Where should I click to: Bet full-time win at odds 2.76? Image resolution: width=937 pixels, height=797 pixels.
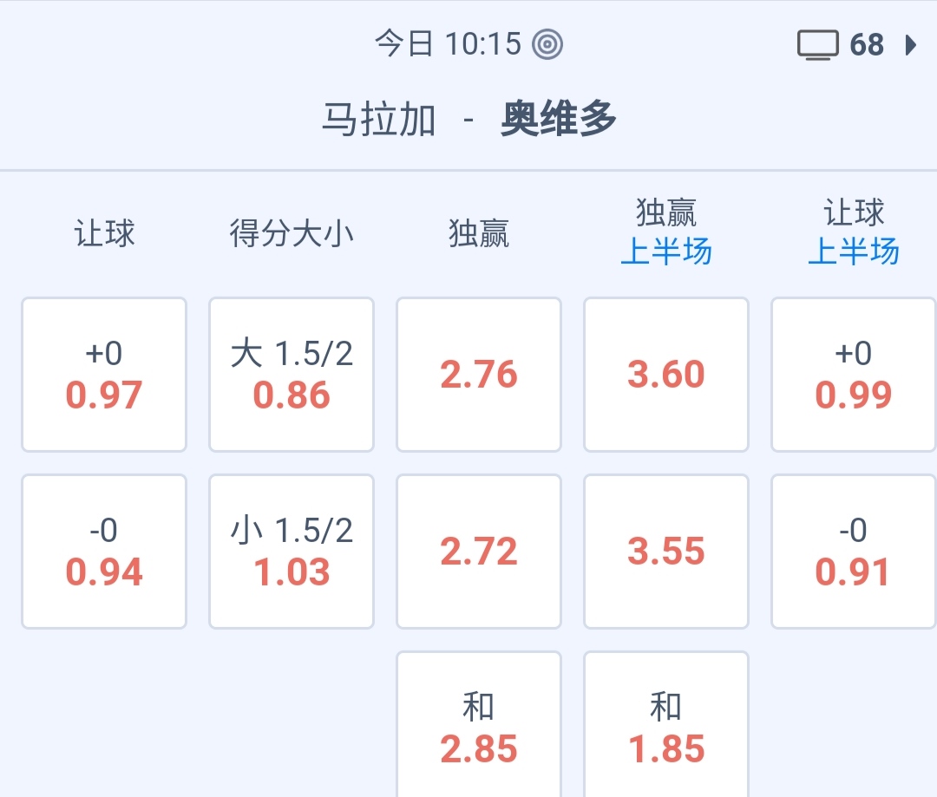pos(479,375)
